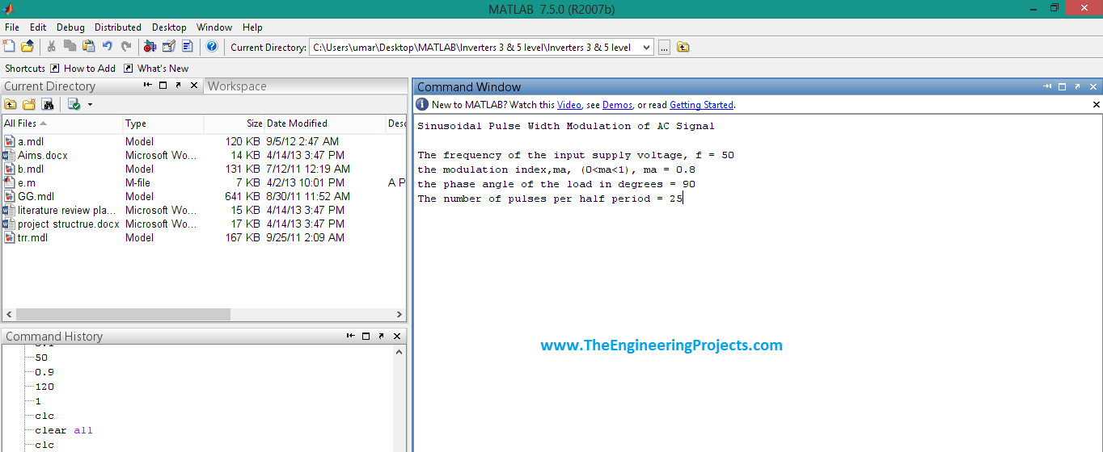Select 'clear all' in Command History

64,430
